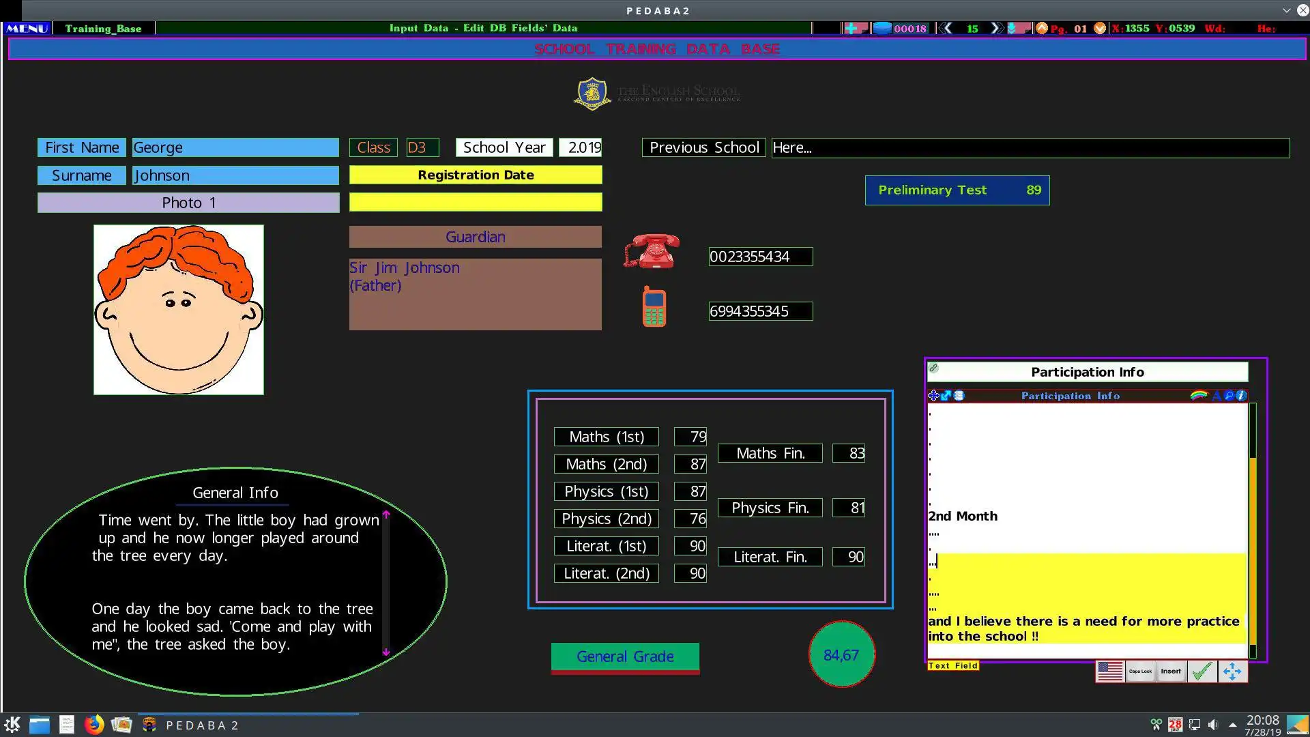This screenshot has height=737, width=1310.
Task: Toggle the Insert mode button
Action: click(x=1171, y=671)
